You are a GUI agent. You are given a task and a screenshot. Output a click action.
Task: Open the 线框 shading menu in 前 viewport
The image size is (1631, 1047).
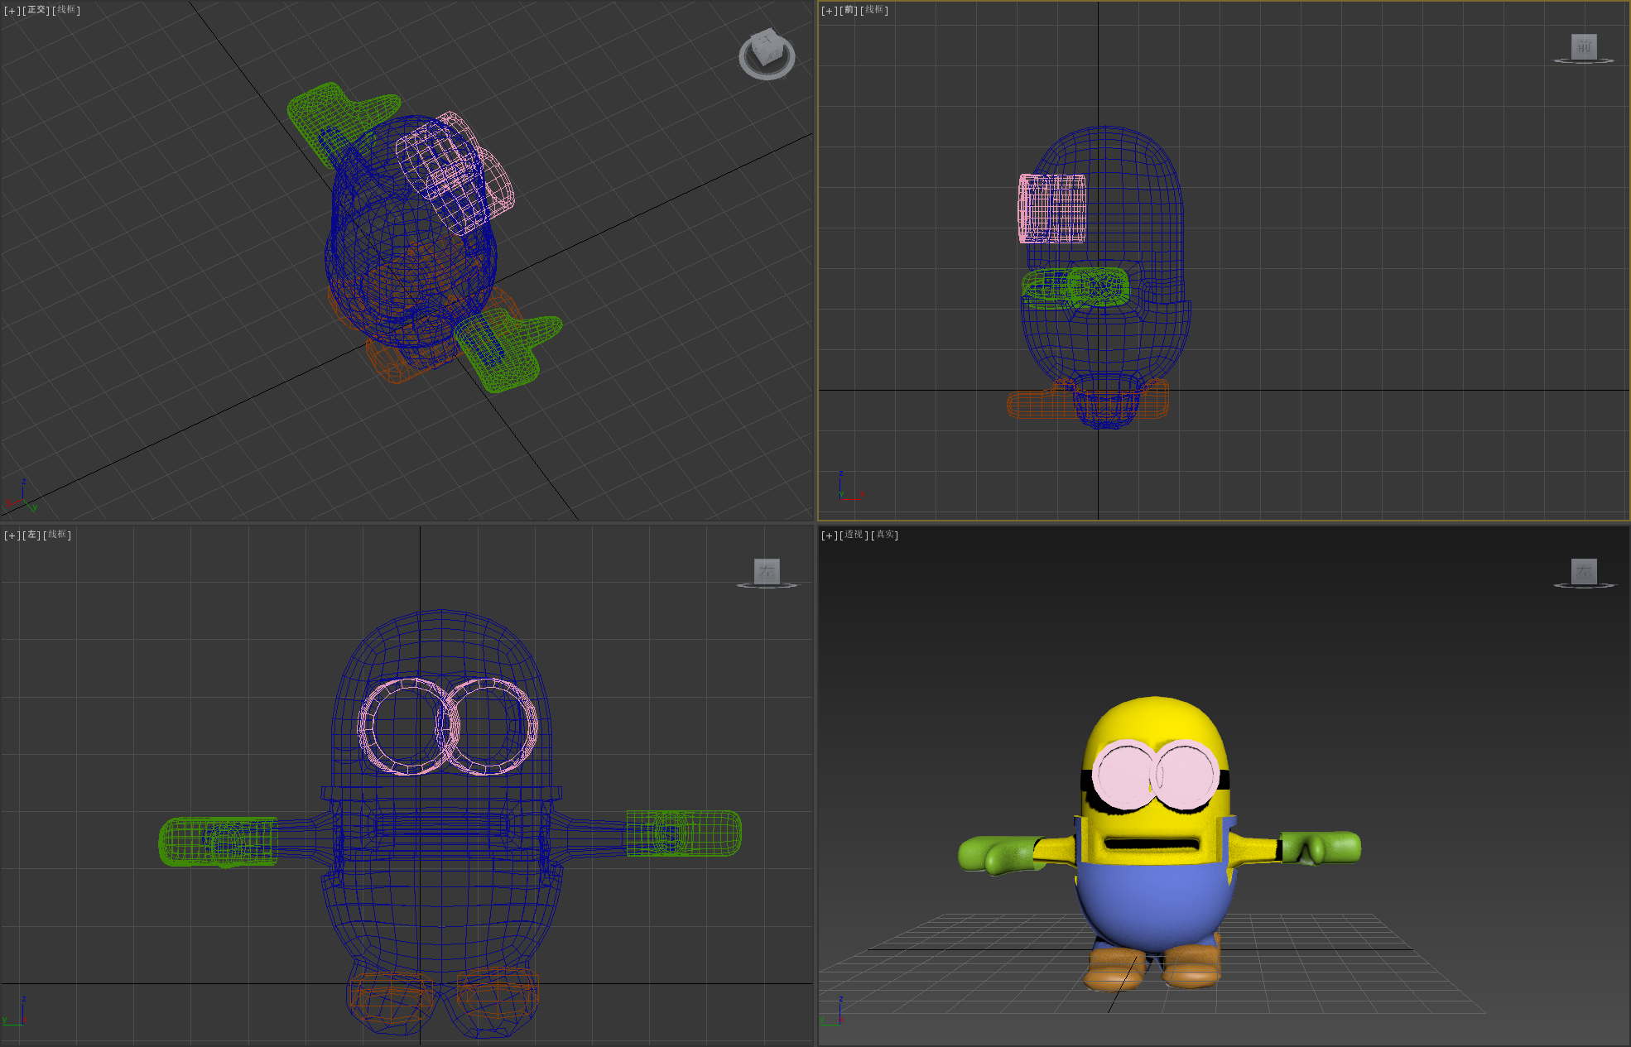tap(875, 11)
